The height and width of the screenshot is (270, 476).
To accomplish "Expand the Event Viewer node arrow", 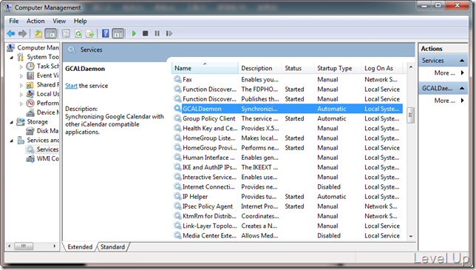I will tap(21, 76).
